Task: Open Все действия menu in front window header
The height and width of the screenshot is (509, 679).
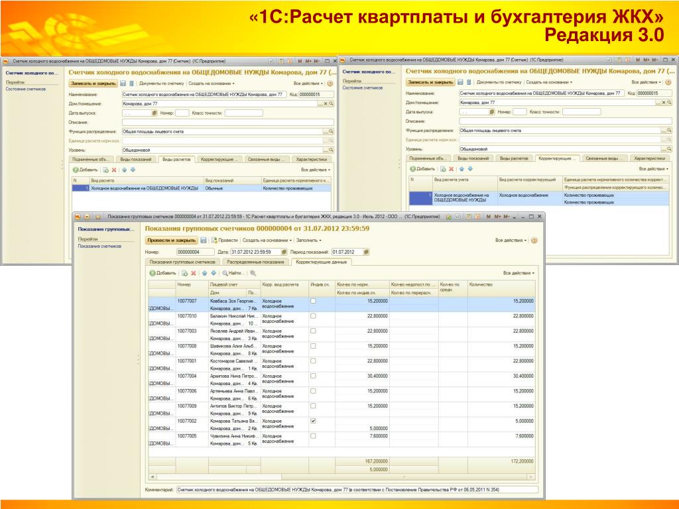Action: (511, 240)
